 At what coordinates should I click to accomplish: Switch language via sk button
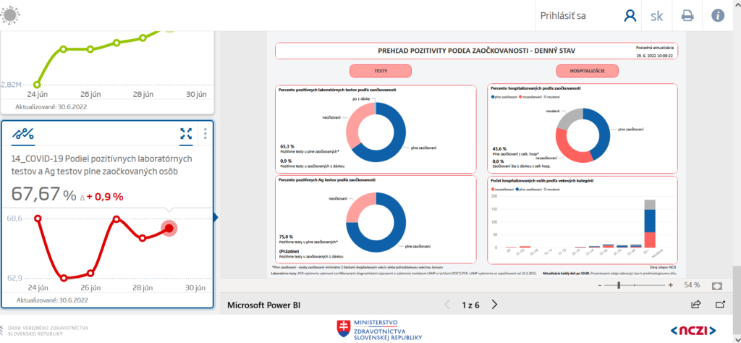[656, 16]
